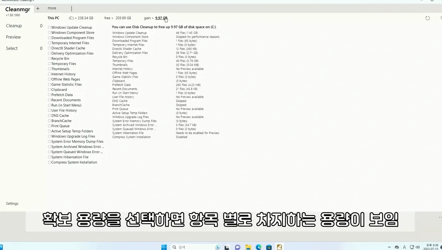Check the System Hibernation File checkbox
Image resolution: width=442 pixels, height=250 pixels.
[x=49, y=157]
